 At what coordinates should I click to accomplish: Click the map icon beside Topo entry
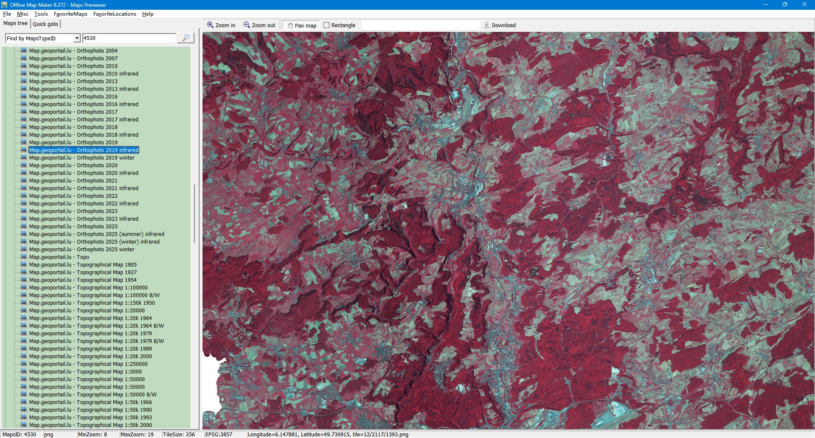[24, 257]
